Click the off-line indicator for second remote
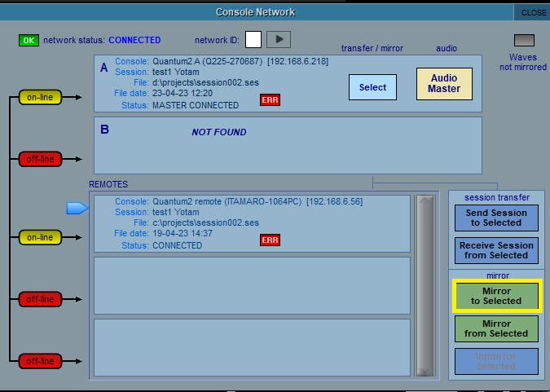 (40, 299)
